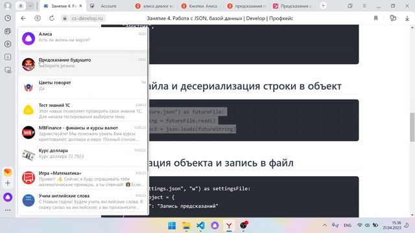The width and height of the screenshot is (415, 233).
Task: Open browser extensions icon
Action: coord(393,18)
